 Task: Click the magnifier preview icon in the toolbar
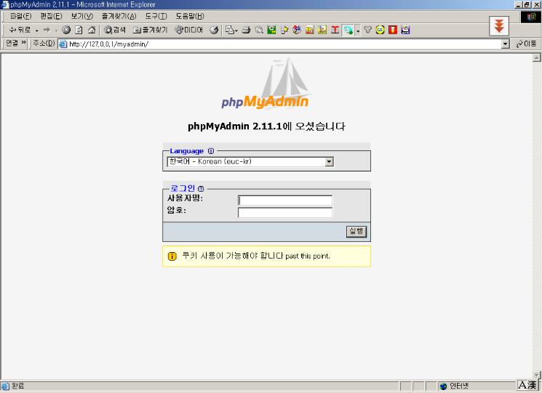[259, 30]
